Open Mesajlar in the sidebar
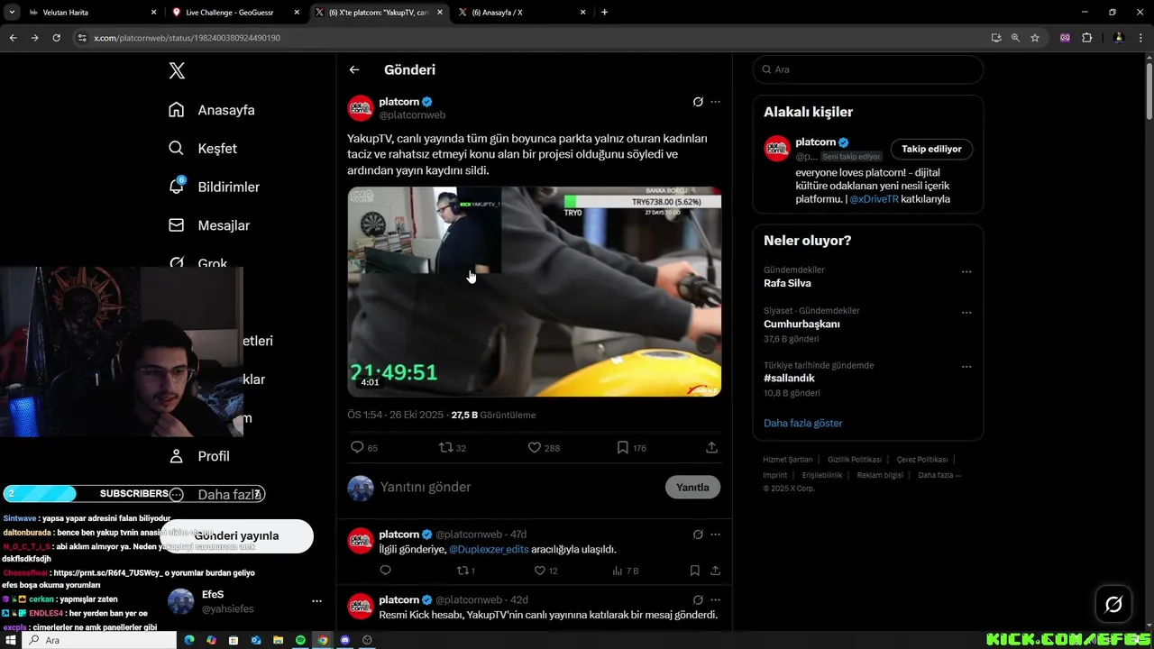Screen dimensions: 1154x649 [x=209, y=225]
